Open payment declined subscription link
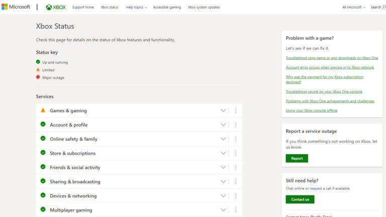 [x=325, y=79]
